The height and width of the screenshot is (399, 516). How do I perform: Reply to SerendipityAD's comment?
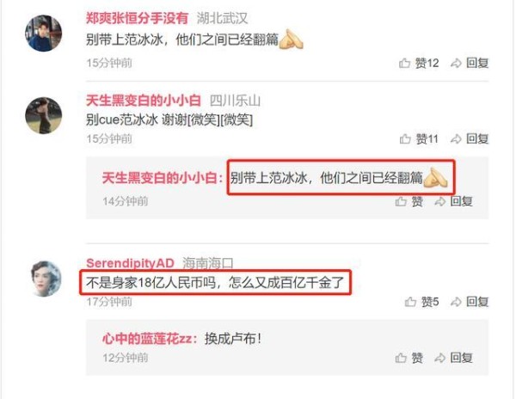pos(470,302)
